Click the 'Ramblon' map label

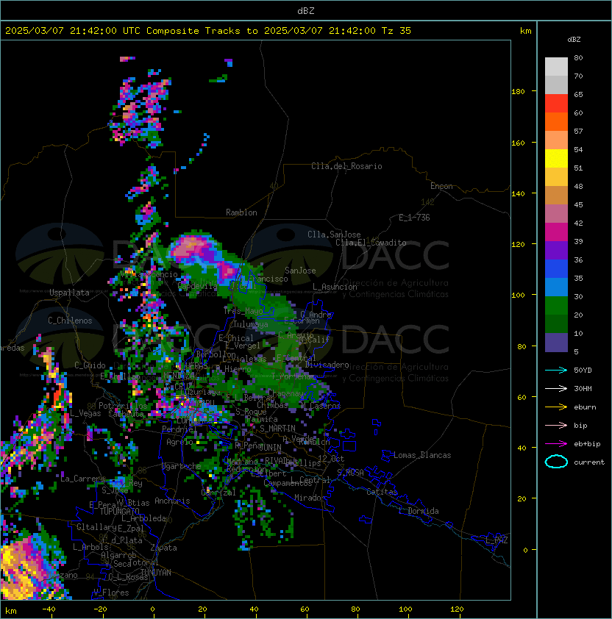point(241,212)
